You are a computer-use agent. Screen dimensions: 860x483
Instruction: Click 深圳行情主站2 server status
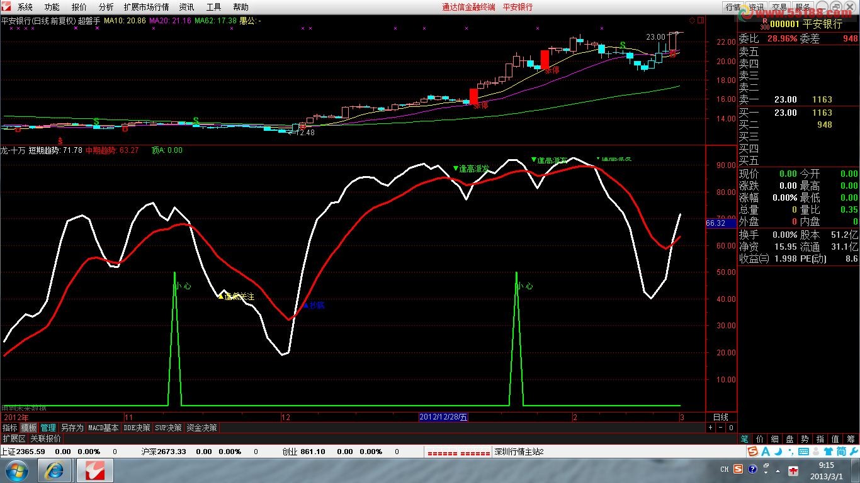pyautogui.click(x=519, y=452)
